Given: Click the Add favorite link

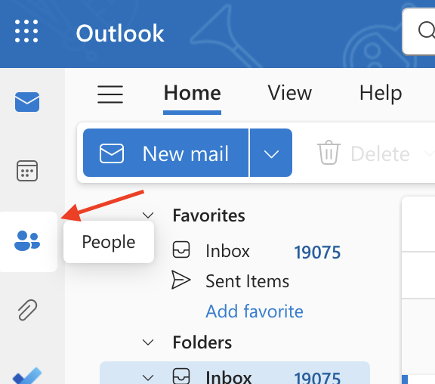Looking at the screenshot, I should point(254,311).
